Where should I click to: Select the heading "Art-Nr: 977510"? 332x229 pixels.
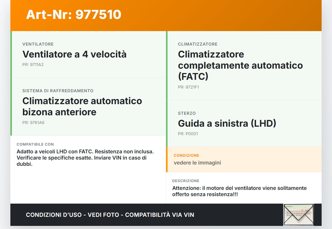(74, 15)
